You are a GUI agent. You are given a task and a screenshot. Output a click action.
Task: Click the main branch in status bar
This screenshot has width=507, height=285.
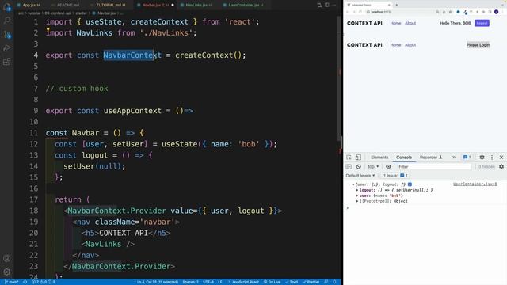(x=12, y=282)
